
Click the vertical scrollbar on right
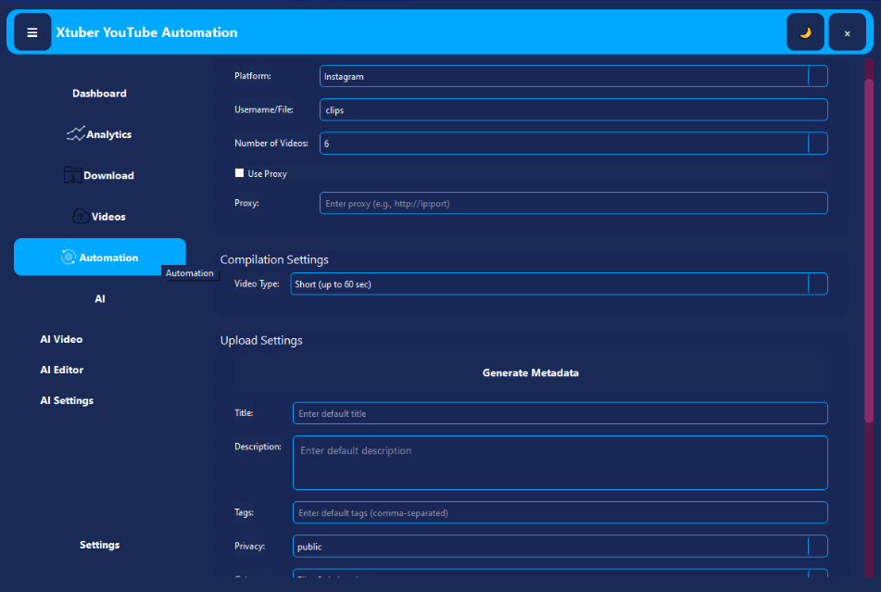(869, 250)
